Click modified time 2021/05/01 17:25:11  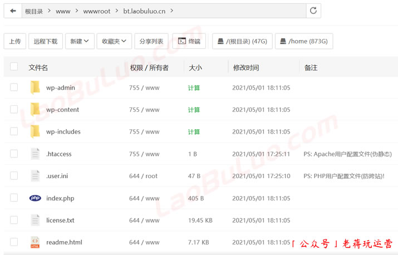(261, 154)
